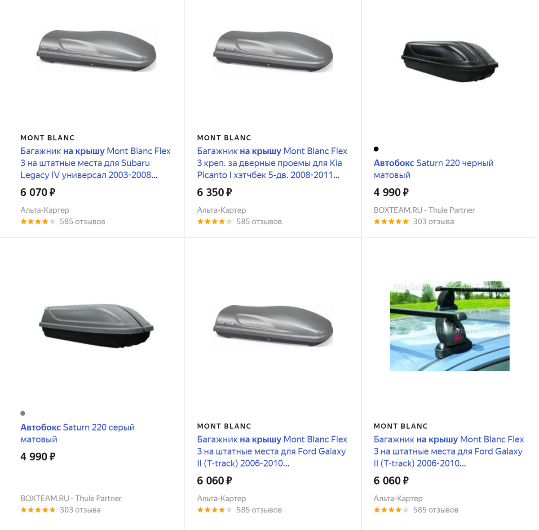Click the Kia Picanto product roof box image

click(x=273, y=51)
